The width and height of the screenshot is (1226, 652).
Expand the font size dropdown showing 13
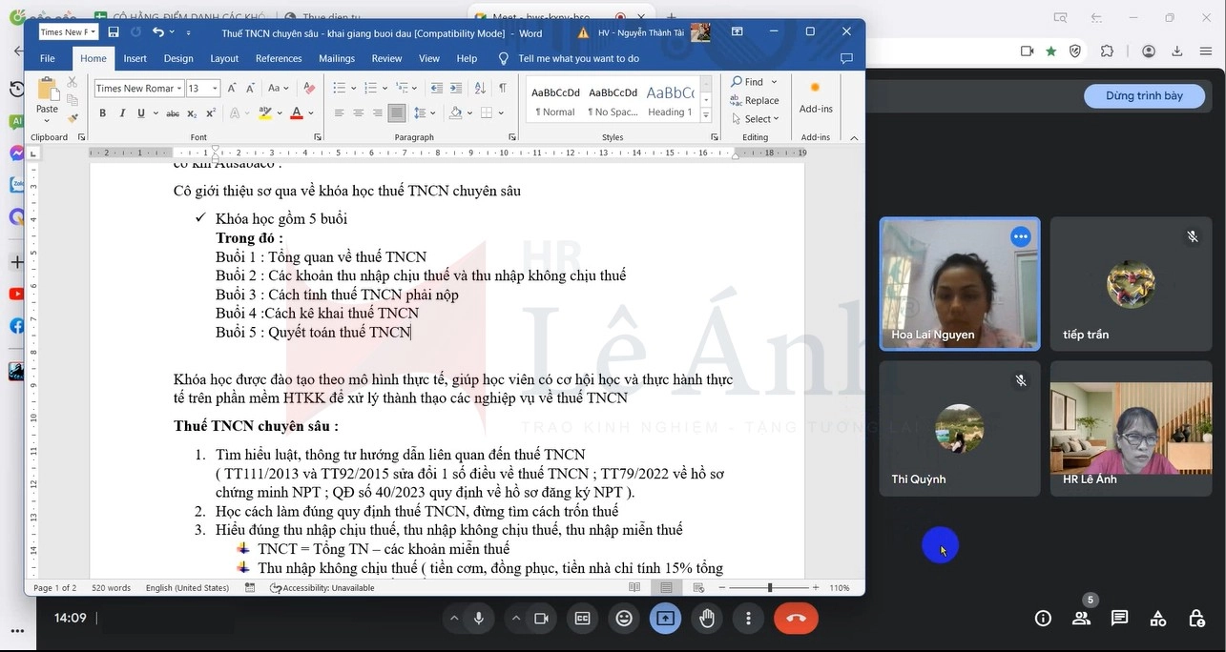(215, 88)
